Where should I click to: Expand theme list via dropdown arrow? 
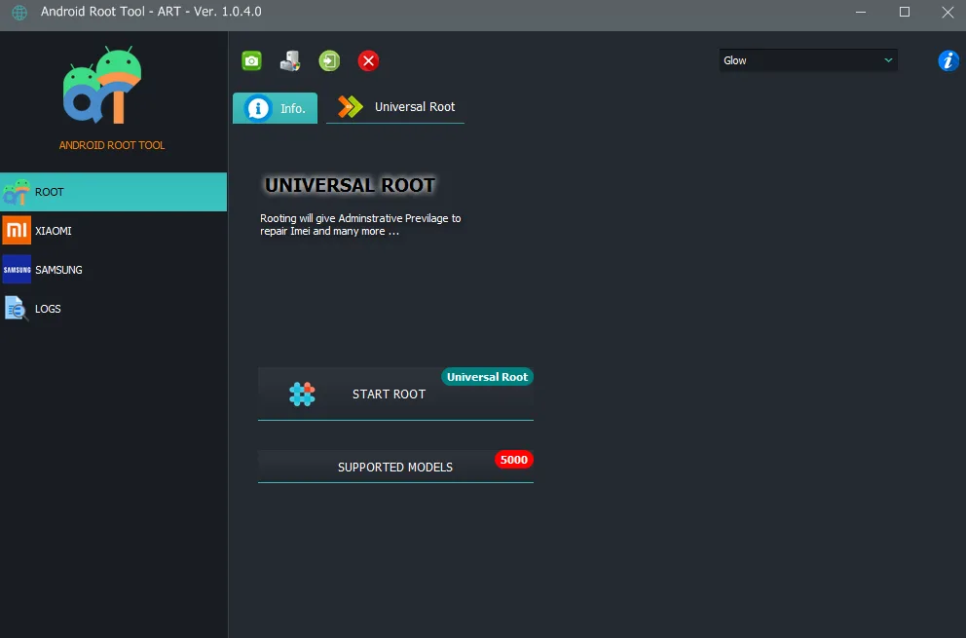click(x=888, y=60)
